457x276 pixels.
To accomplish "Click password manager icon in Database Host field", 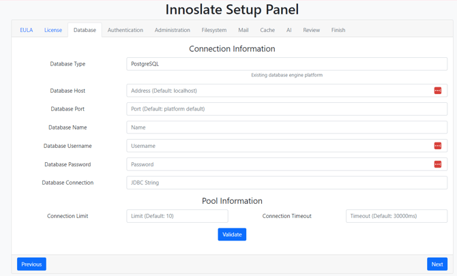I will pyautogui.click(x=437, y=91).
